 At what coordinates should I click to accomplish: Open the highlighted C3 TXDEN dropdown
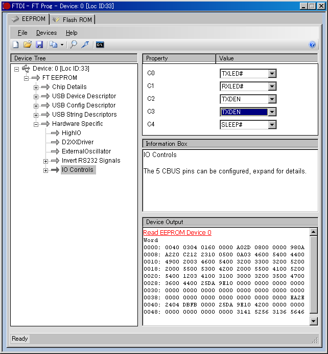tap(272, 112)
